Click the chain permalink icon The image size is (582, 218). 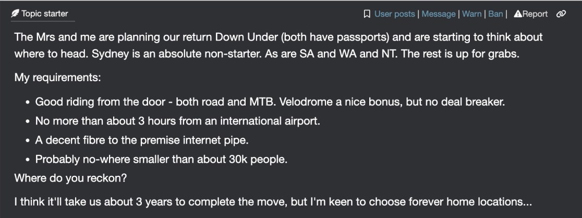[x=561, y=14]
